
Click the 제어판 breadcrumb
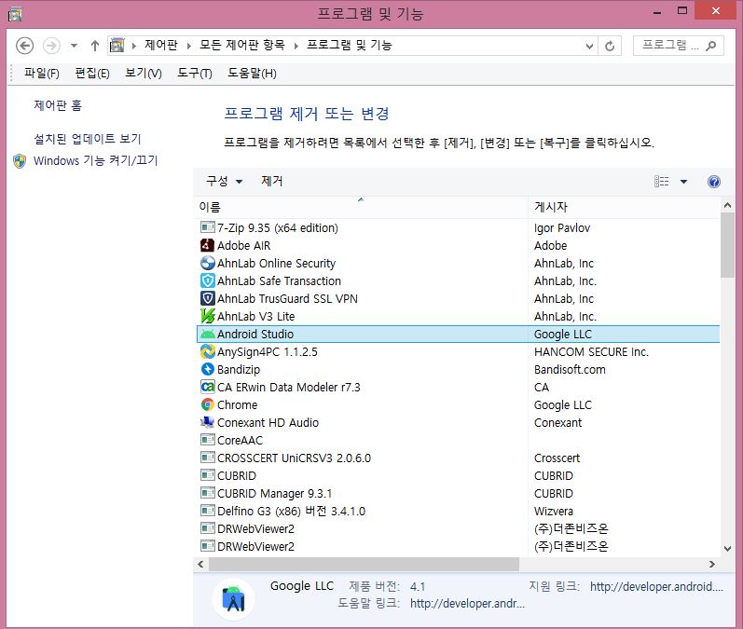tap(161, 46)
